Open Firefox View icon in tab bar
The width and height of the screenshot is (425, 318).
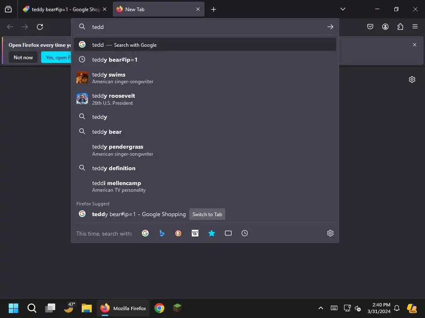(8, 9)
